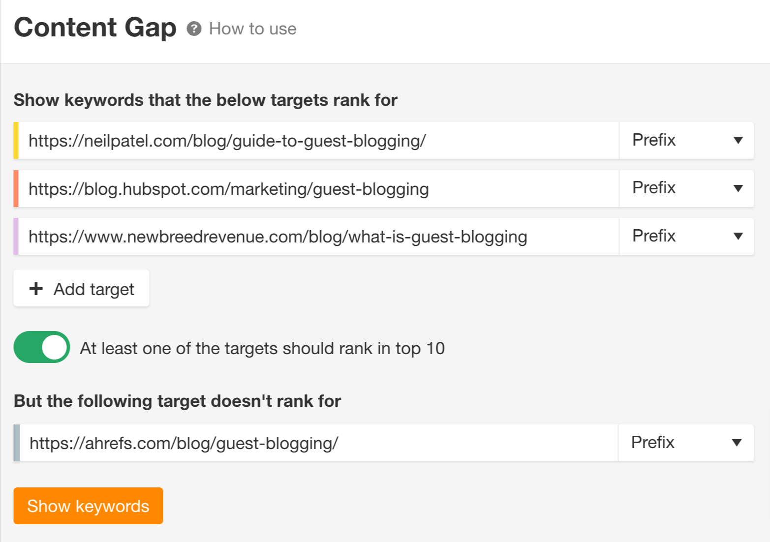Click the yellow marker beside the first target
The height and width of the screenshot is (542, 770).
click(16, 140)
